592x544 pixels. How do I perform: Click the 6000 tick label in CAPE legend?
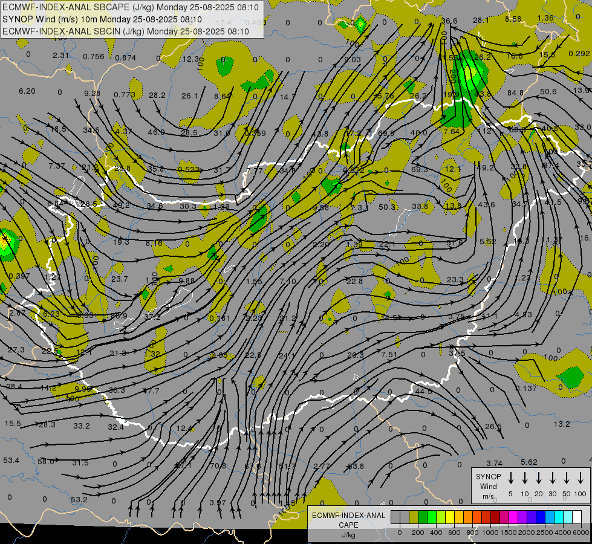[x=581, y=533]
